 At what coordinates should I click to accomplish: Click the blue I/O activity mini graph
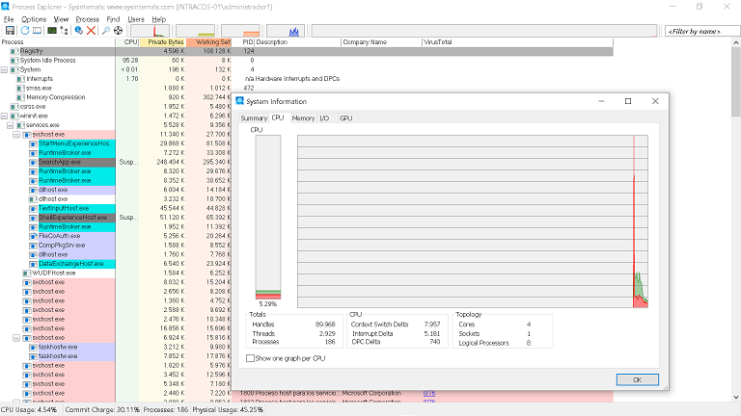(x=286, y=31)
